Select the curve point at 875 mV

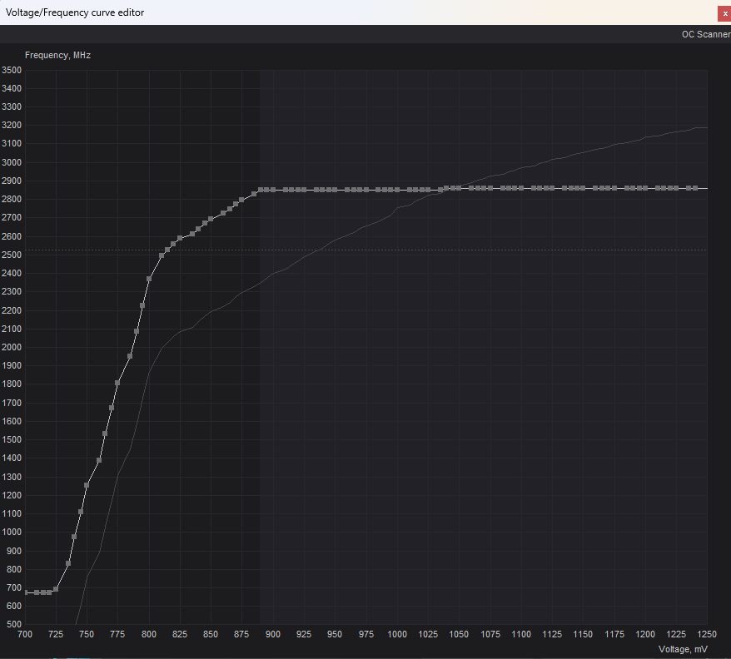[241, 200]
